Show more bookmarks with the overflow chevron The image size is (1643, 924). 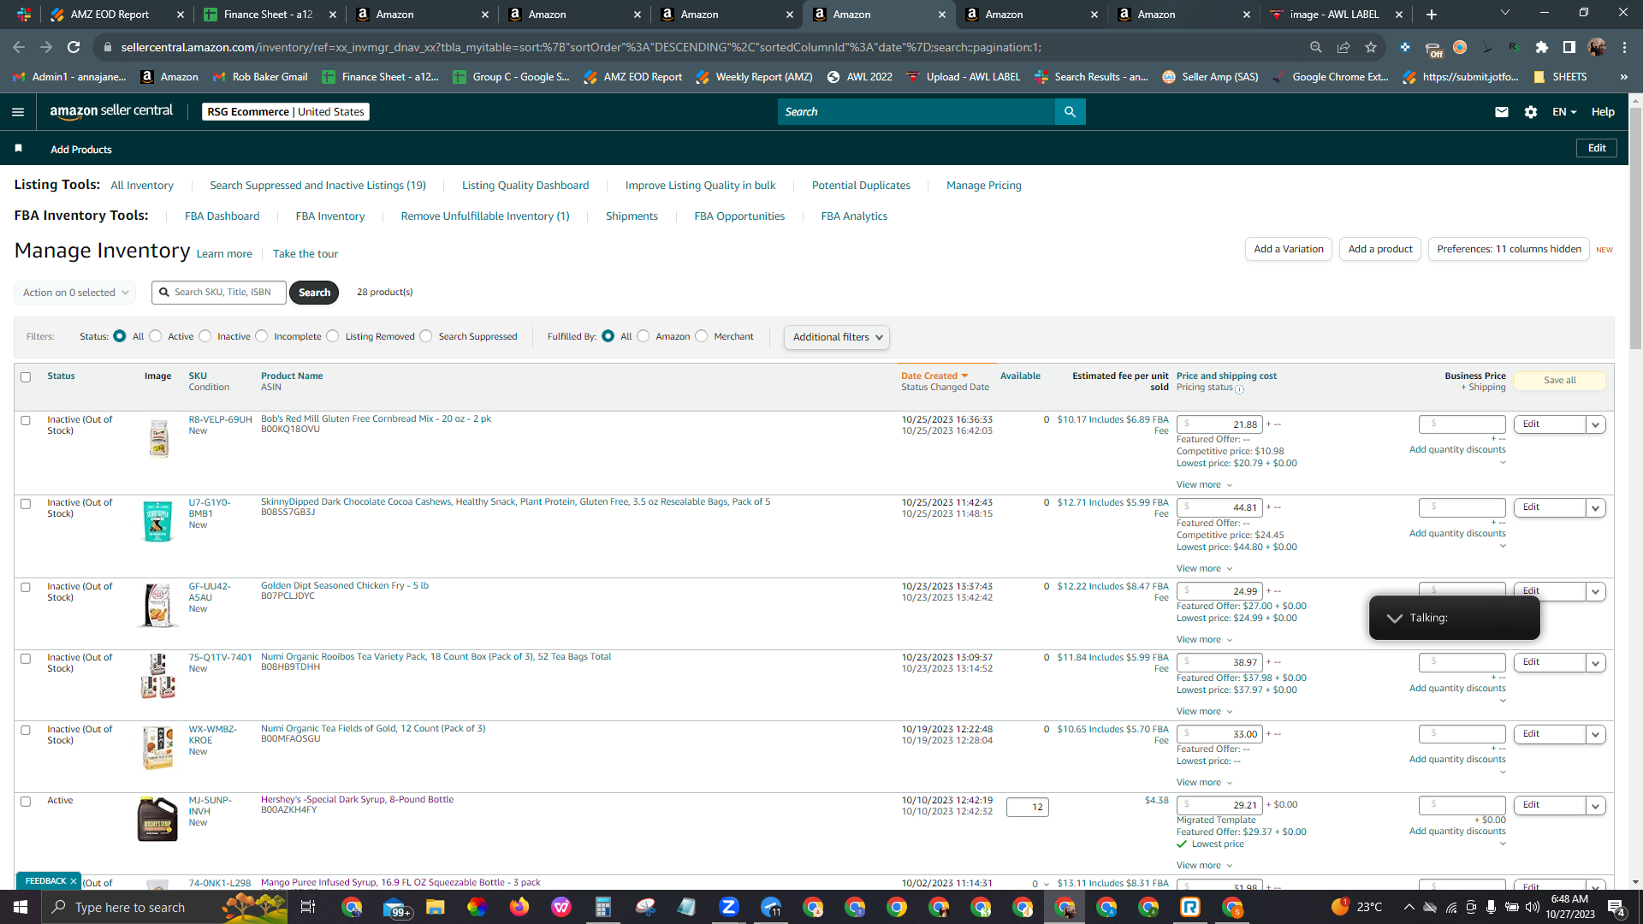1623,77
